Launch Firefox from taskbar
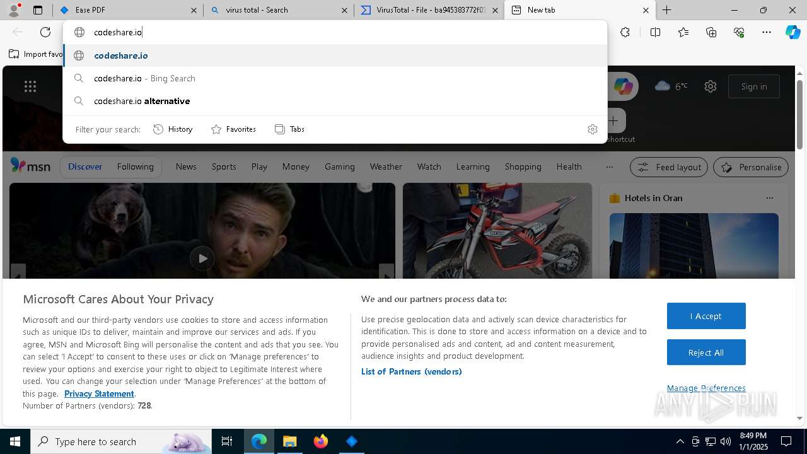The width and height of the screenshot is (807, 454). pos(321,441)
